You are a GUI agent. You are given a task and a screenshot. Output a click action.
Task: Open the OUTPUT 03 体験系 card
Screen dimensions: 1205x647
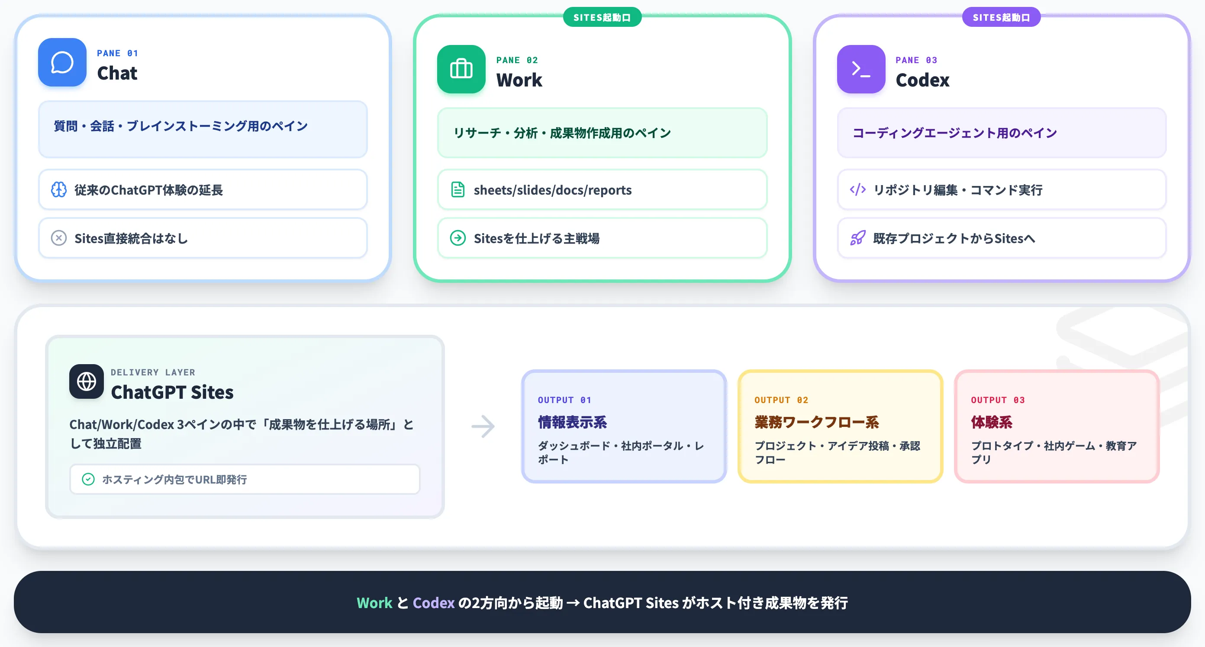click(1057, 426)
